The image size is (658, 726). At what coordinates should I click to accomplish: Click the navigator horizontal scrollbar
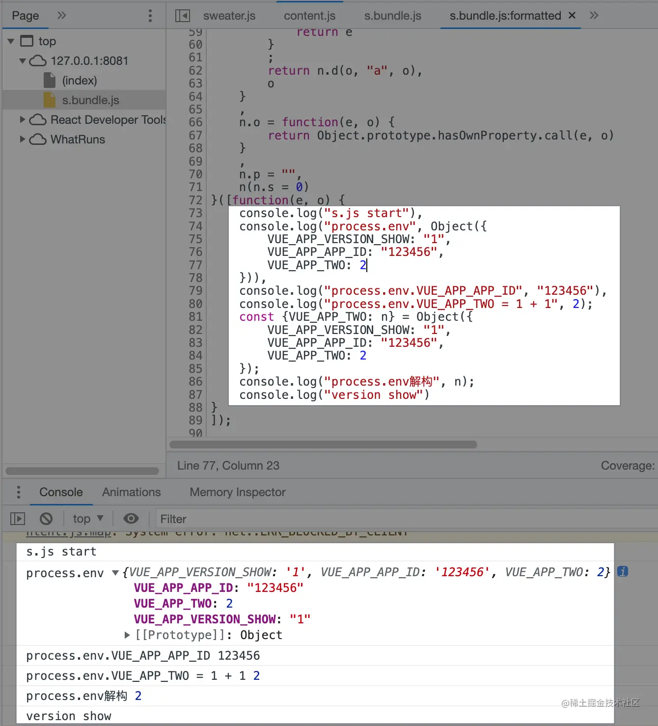tap(82, 471)
